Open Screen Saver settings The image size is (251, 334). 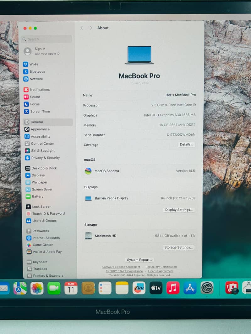coord(39,189)
